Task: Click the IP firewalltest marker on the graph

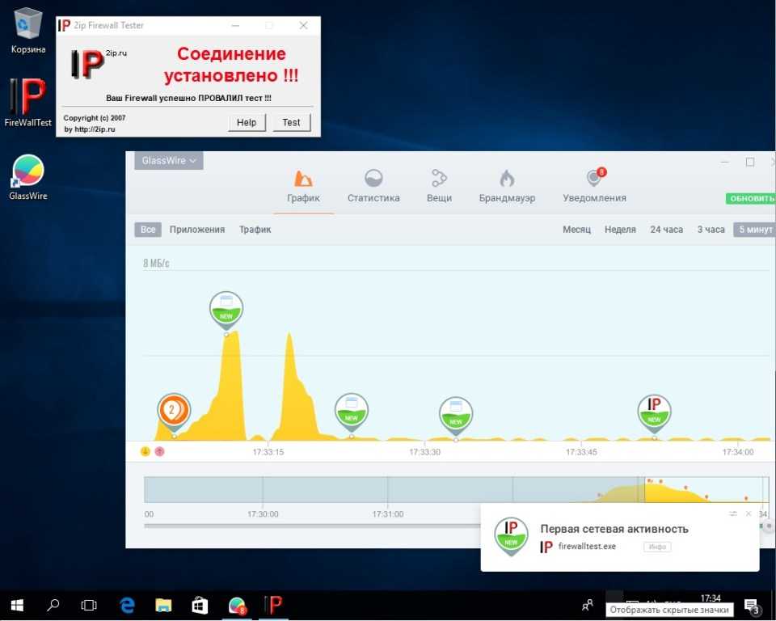Action: 654,410
